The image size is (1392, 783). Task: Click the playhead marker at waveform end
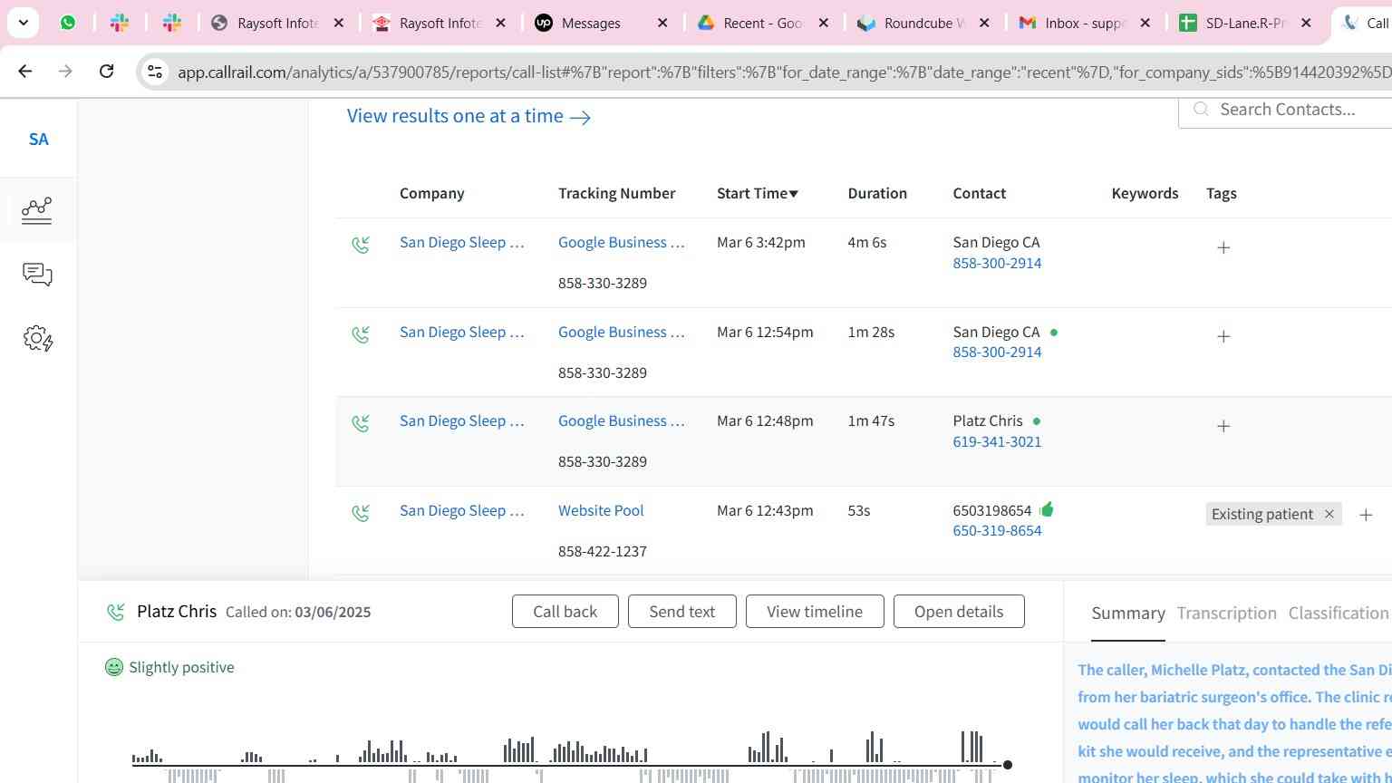(1007, 765)
